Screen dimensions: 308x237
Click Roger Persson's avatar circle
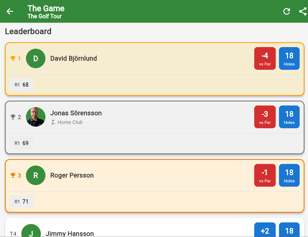click(36, 175)
